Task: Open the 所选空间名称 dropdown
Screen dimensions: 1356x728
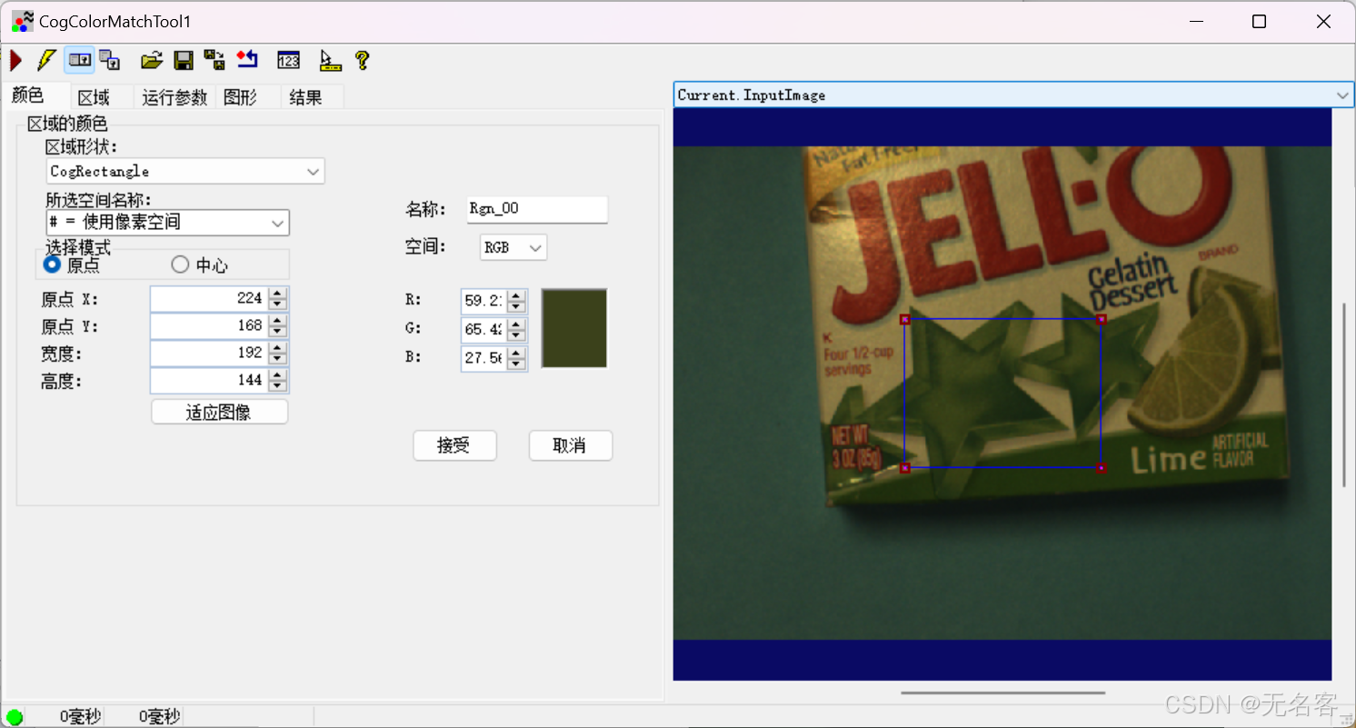Action: point(167,222)
